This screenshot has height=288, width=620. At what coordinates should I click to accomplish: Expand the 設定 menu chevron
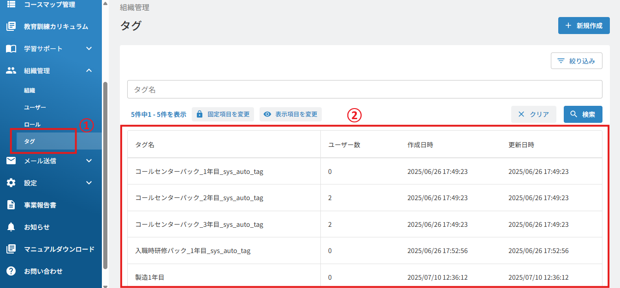click(89, 183)
